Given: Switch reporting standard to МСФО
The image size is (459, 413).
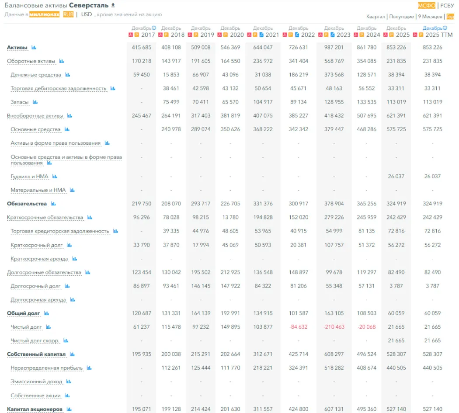Looking at the screenshot, I should tap(426, 6).
